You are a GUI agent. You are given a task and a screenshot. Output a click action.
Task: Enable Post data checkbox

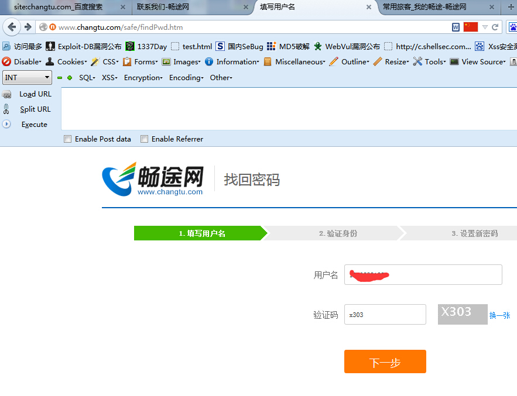(67, 139)
